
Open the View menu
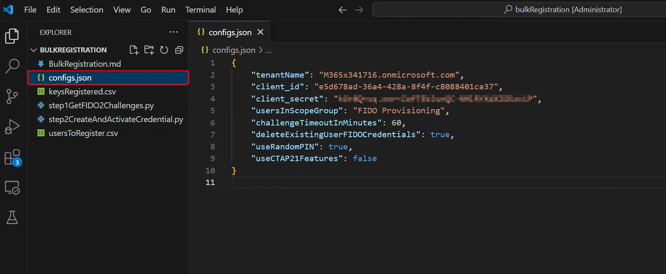click(122, 9)
